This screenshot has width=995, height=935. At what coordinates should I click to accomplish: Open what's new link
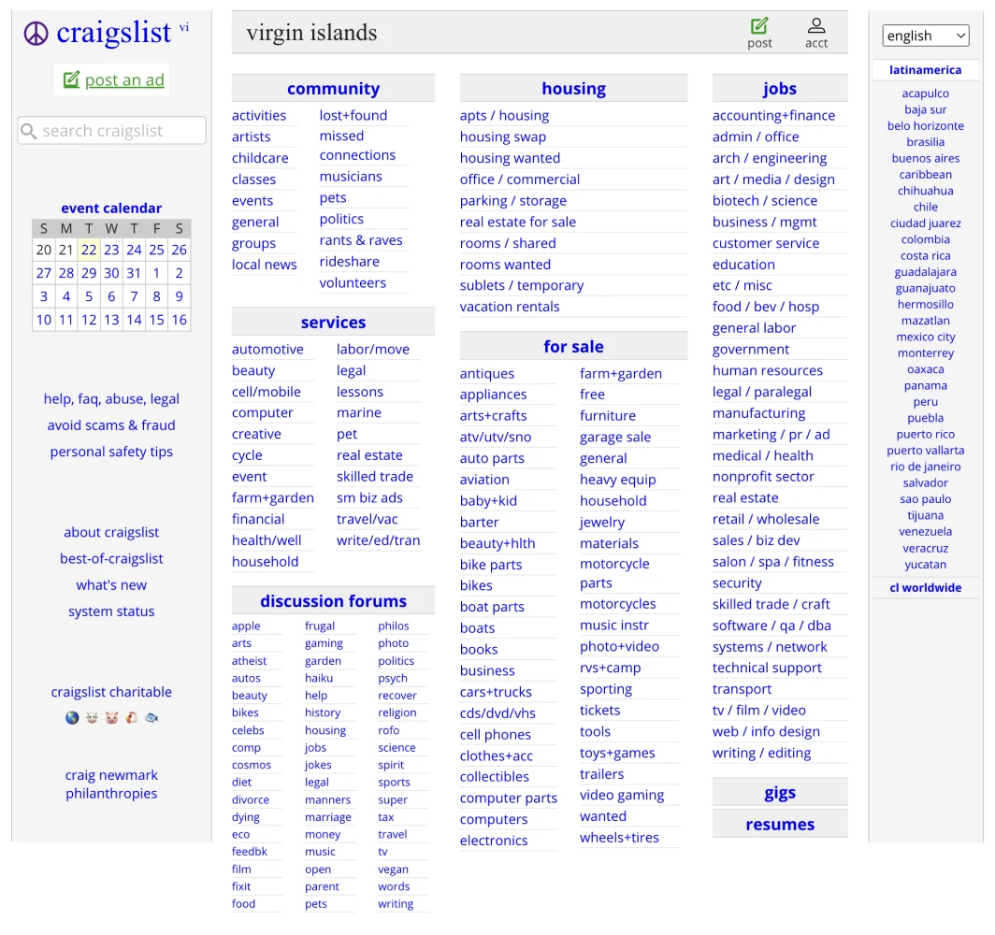(x=111, y=585)
